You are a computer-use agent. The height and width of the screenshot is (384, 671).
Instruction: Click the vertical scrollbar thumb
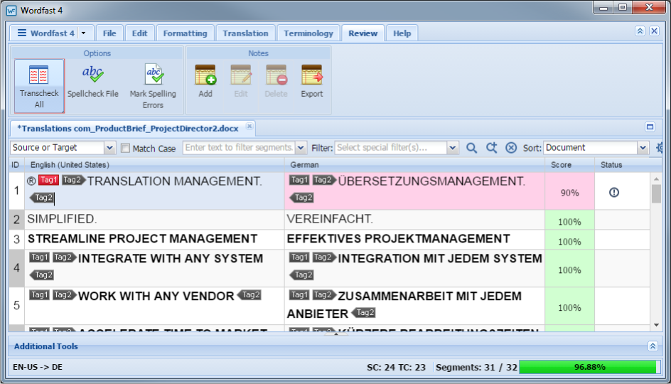click(656, 193)
